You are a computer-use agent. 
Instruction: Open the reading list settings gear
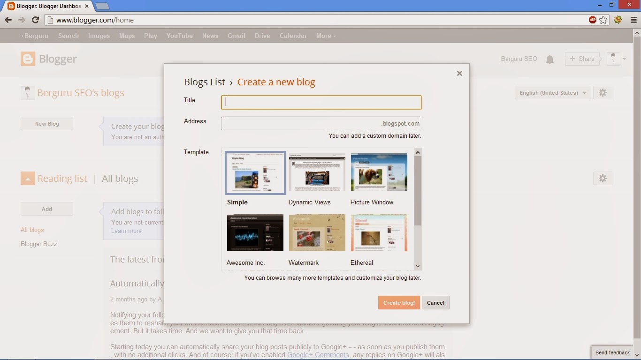click(603, 179)
